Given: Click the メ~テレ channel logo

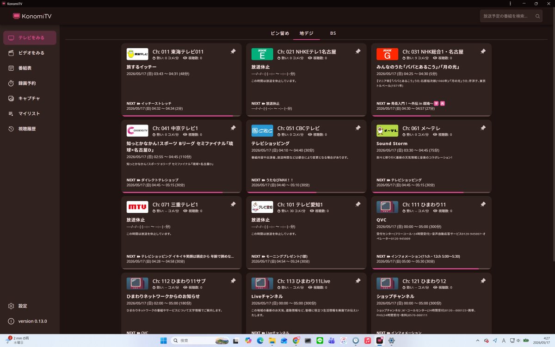Looking at the screenshot, I should coord(387,130).
